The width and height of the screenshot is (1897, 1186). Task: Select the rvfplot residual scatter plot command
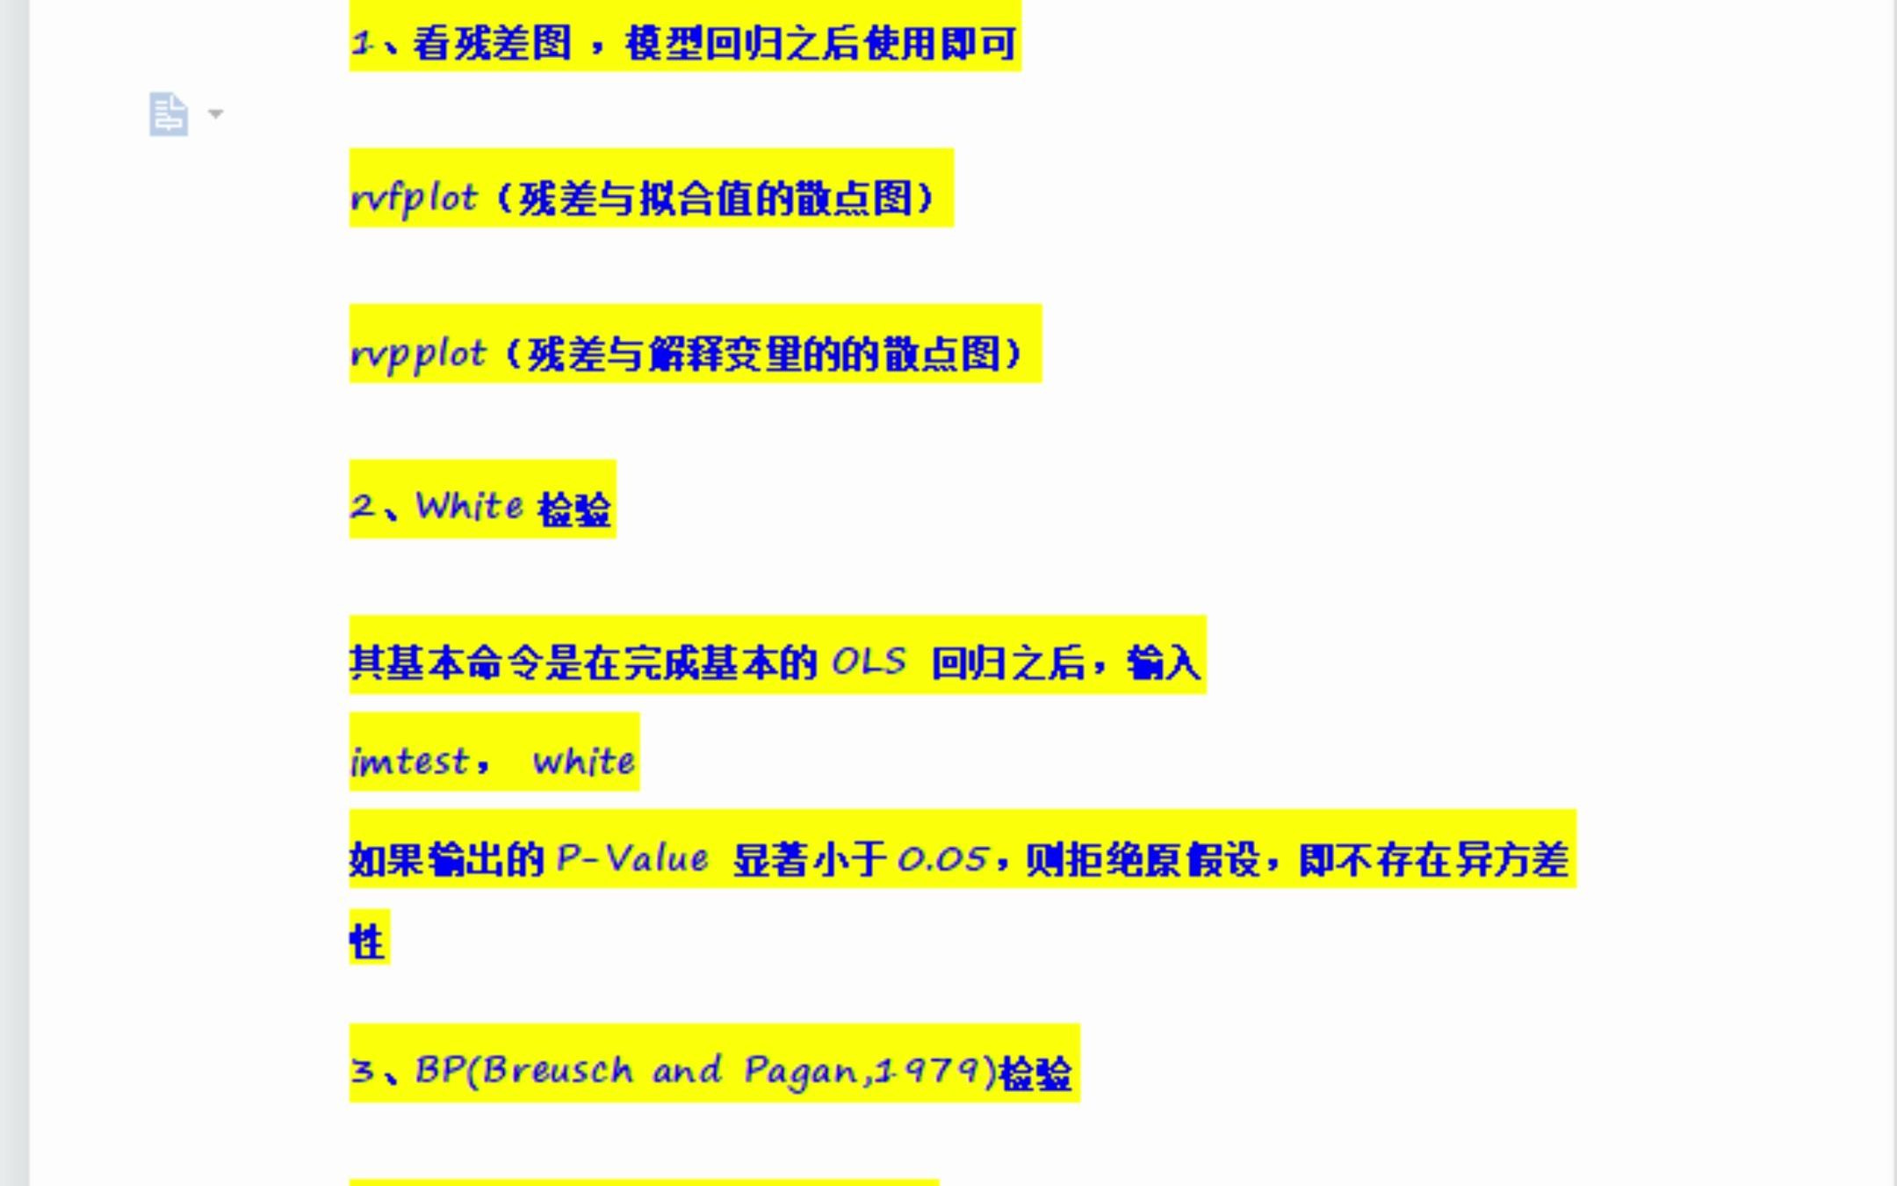[x=411, y=197]
